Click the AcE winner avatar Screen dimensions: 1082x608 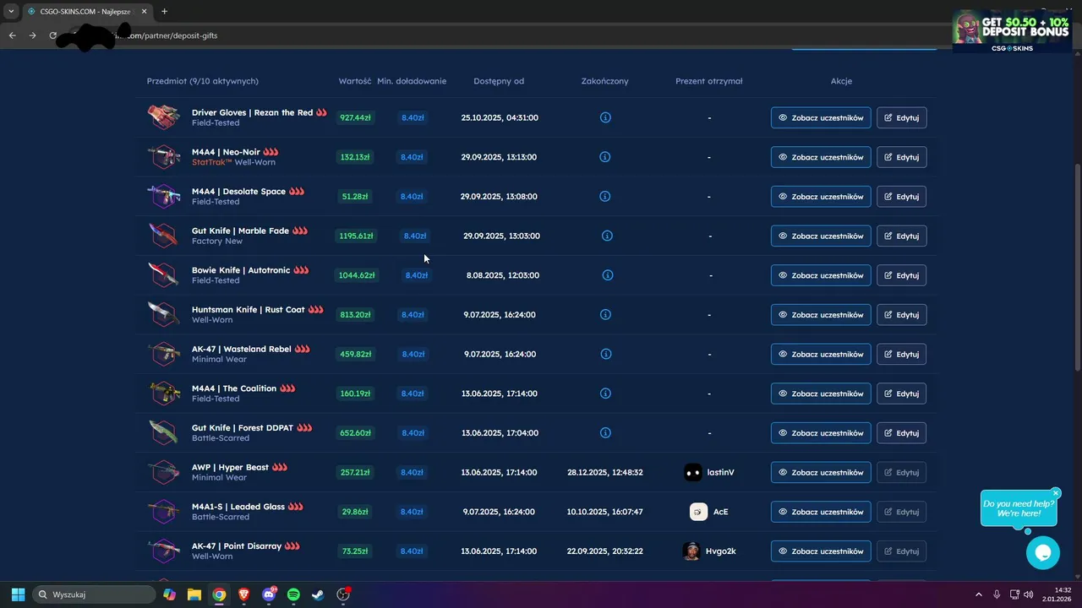pyautogui.click(x=698, y=512)
